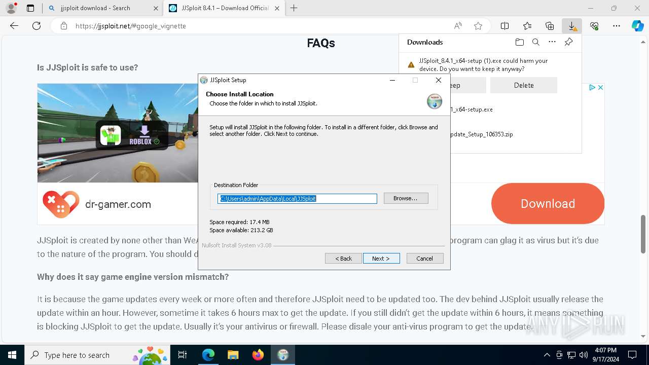
Task: Click the Destination Folder path field
Action: (298, 199)
